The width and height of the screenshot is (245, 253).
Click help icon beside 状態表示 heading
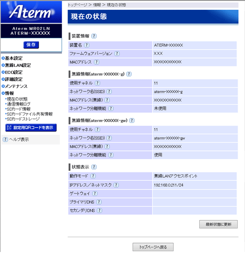click(94, 167)
